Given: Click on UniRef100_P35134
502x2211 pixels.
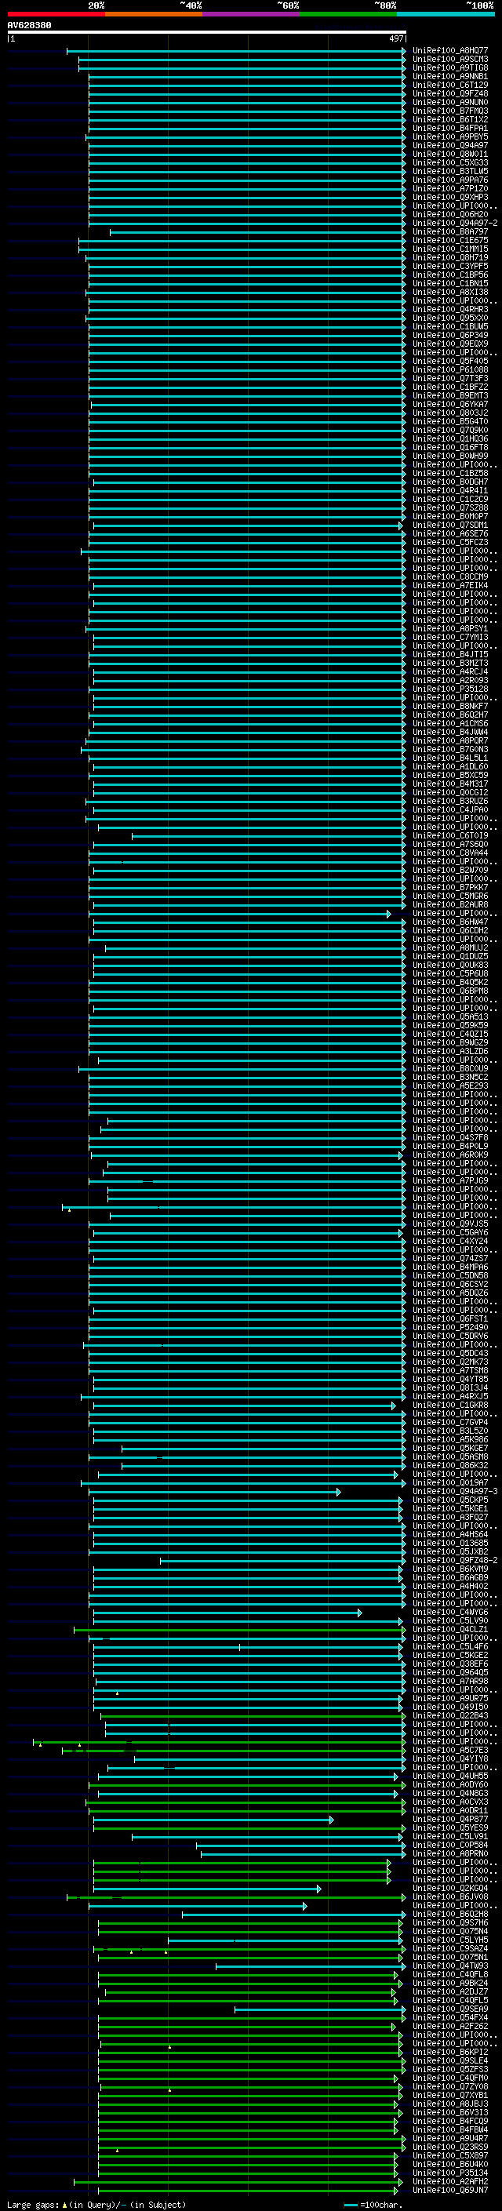Looking at the screenshot, I should tap(450, 2173).
